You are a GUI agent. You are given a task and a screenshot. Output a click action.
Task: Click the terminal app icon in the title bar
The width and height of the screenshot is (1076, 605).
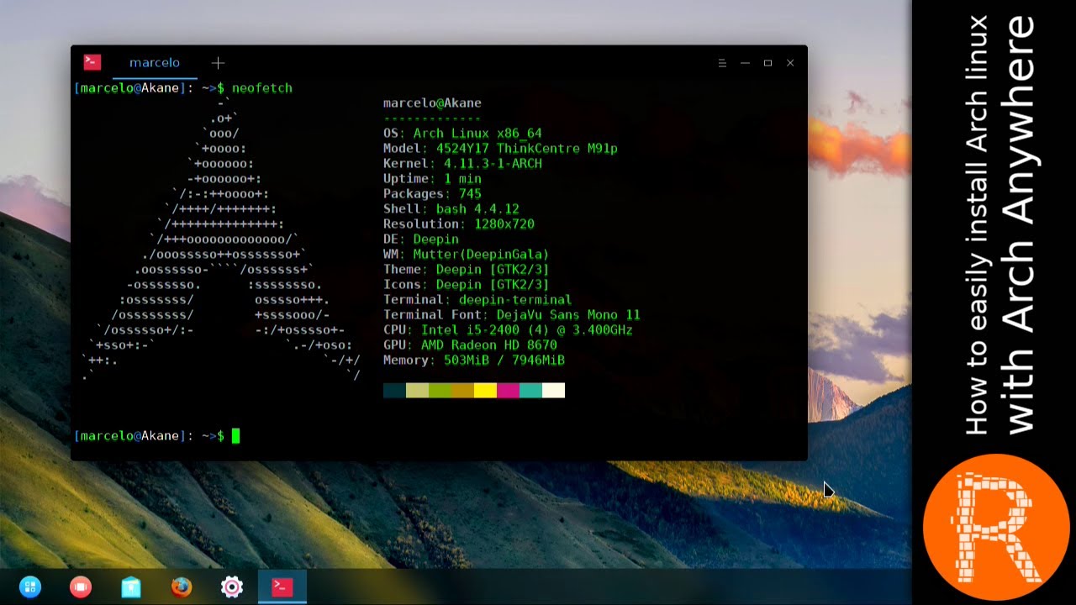tap(92, 62)
